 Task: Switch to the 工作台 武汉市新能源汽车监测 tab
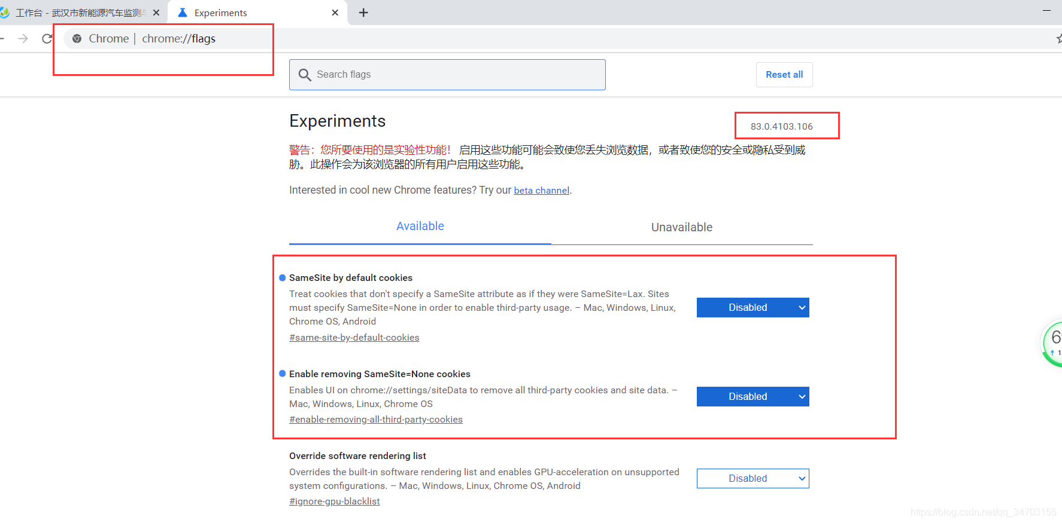(81, 13)
